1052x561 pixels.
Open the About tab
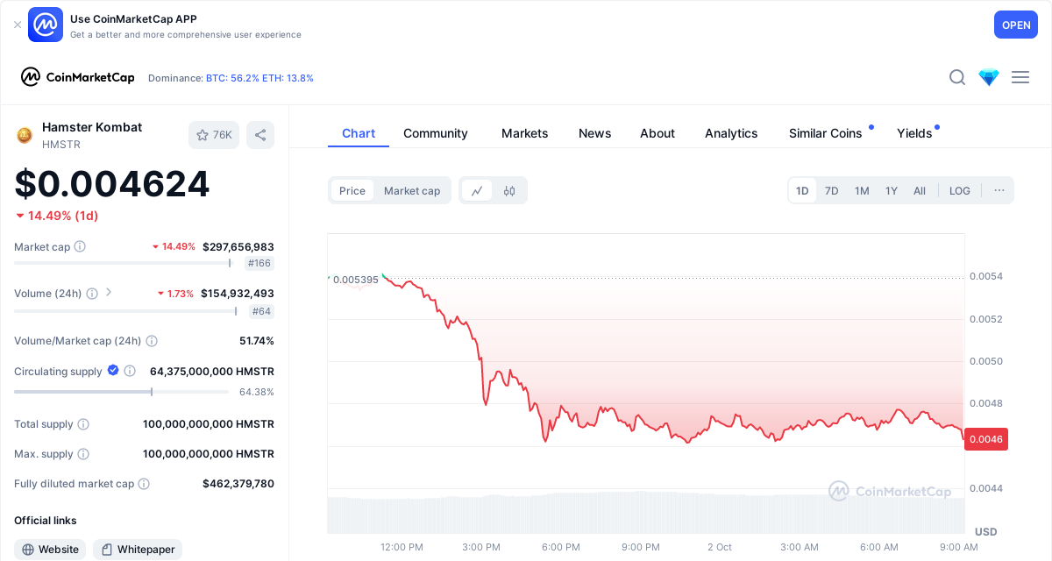click(x=657, y=133)
